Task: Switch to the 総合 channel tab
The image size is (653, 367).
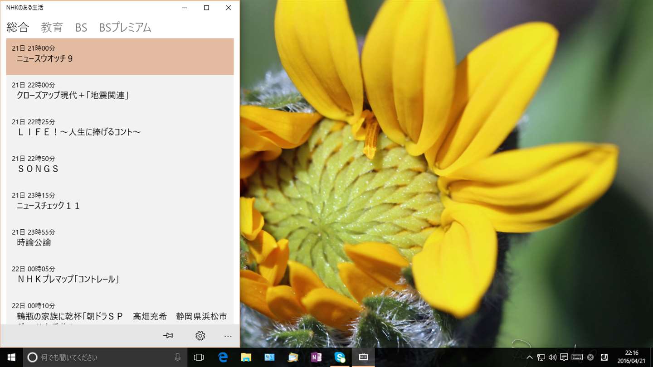Action: click(x=18, y=28)
